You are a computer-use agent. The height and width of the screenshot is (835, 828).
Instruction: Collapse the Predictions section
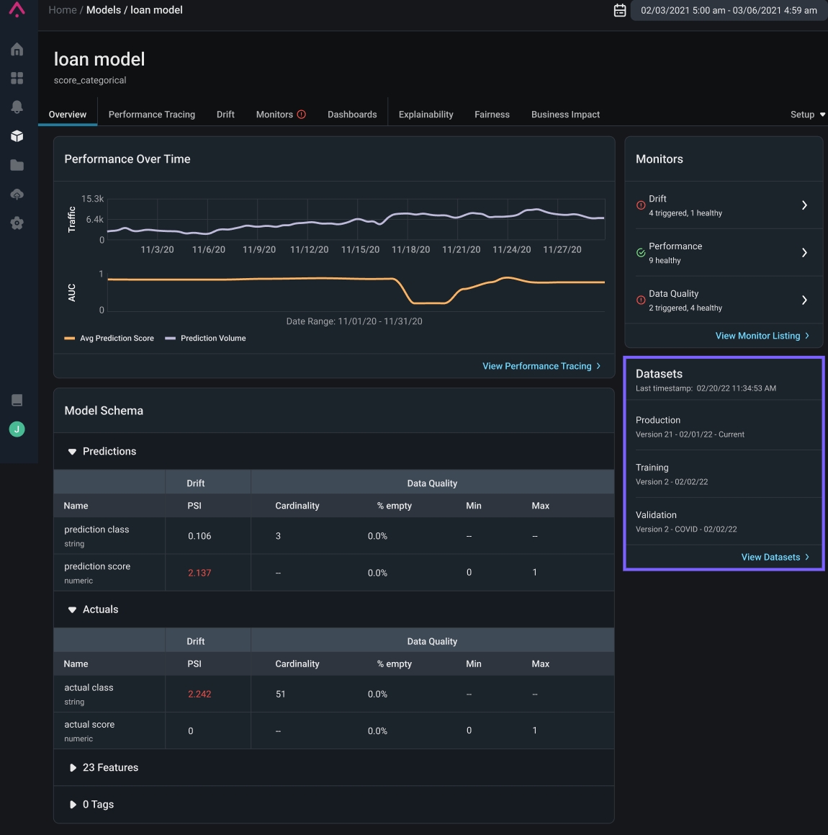point(72,452)
